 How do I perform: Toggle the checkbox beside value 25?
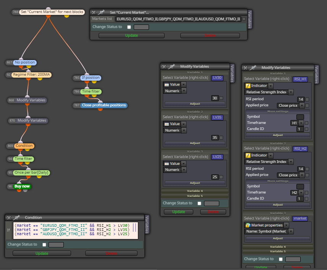[x=221, y=177]
